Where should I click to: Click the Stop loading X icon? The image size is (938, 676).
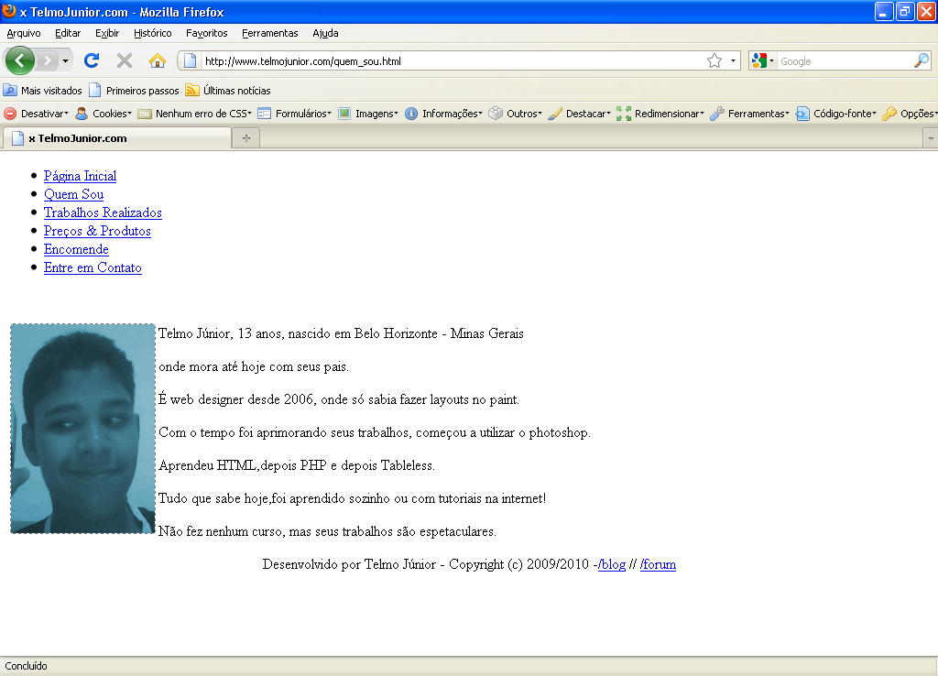[125, 60]
